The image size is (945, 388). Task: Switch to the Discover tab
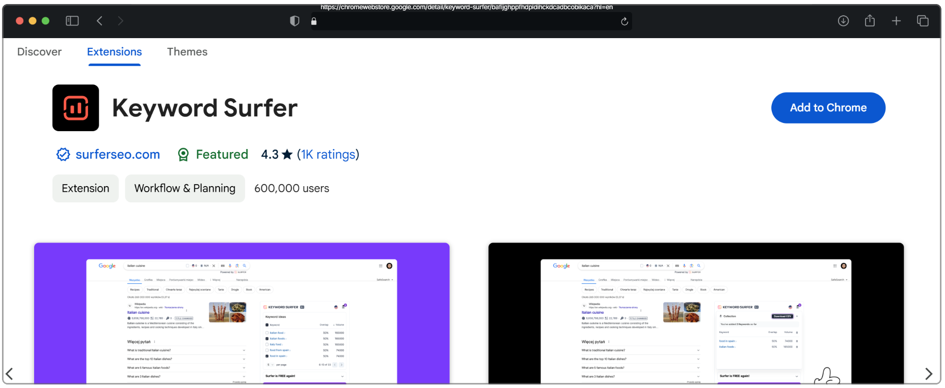click(x=39, y=52)
